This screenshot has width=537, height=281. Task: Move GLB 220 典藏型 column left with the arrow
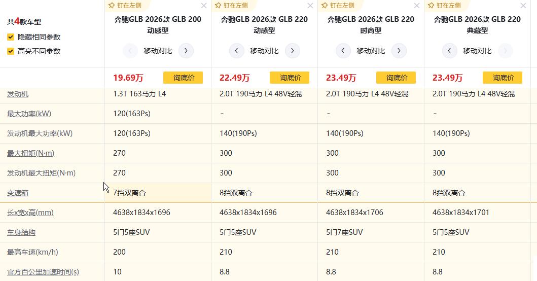coord(449,51)
